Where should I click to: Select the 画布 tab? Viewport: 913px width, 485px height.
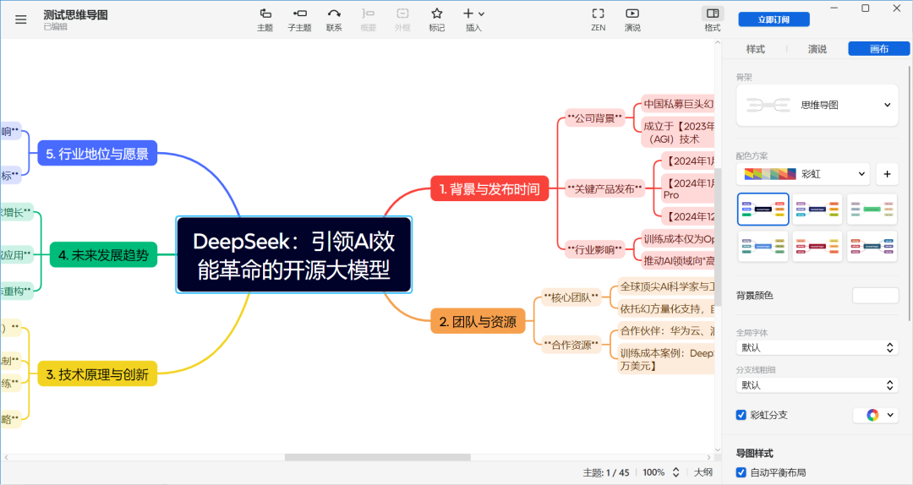pos(878,49)
